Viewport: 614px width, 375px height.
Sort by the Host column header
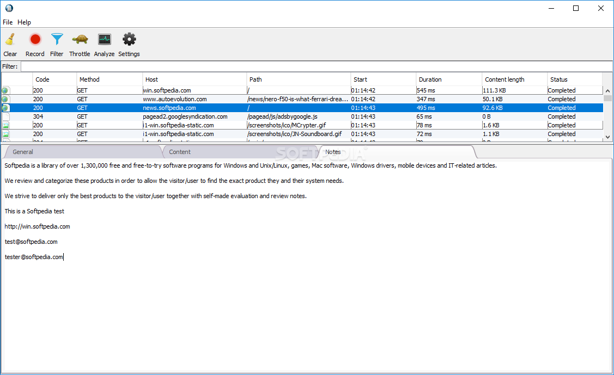pos(194,79)
